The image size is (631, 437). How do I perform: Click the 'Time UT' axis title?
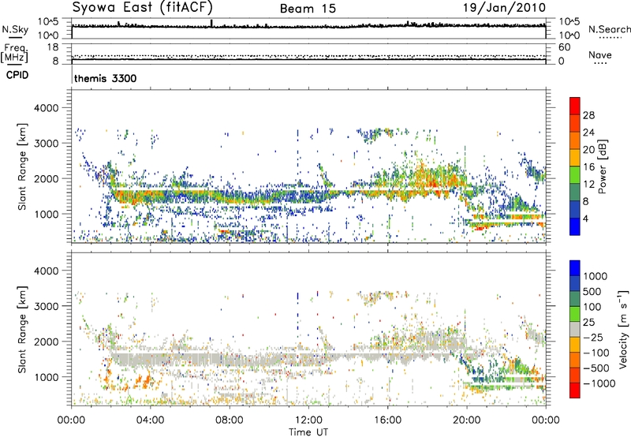click(308, 432)
